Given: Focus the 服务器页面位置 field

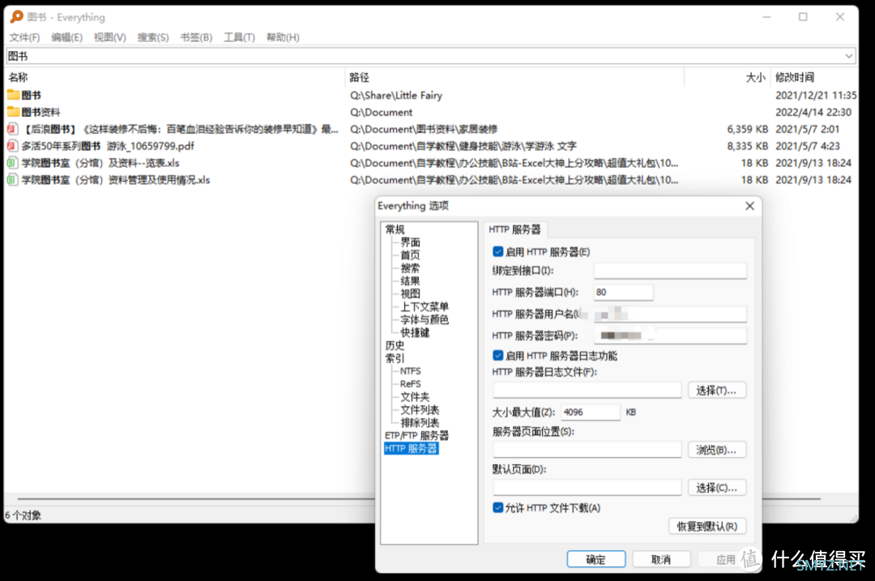Looking at the screenshot, I should point(587,449).
